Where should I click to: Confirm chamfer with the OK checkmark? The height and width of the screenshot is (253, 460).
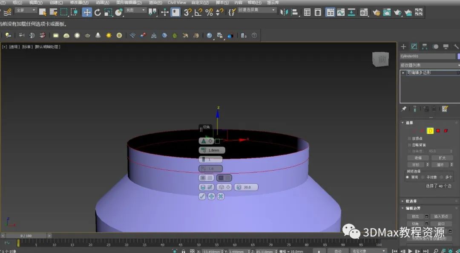(x=202, y=196)
